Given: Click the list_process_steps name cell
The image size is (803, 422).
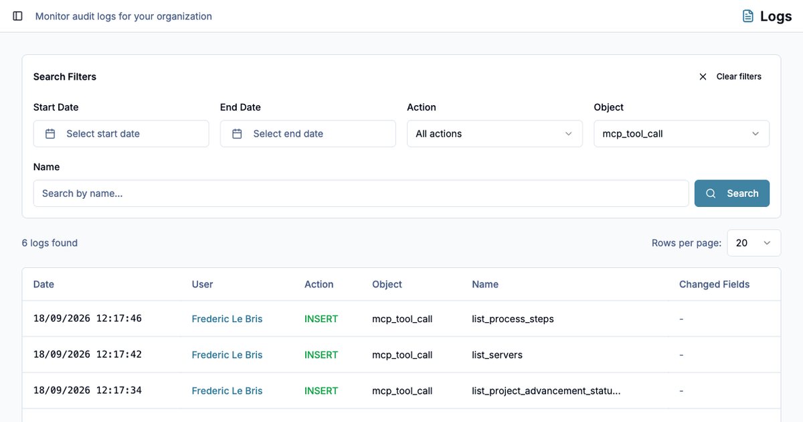Looking at the screenshot, I should pyautogui.click(x=513, y=319).
